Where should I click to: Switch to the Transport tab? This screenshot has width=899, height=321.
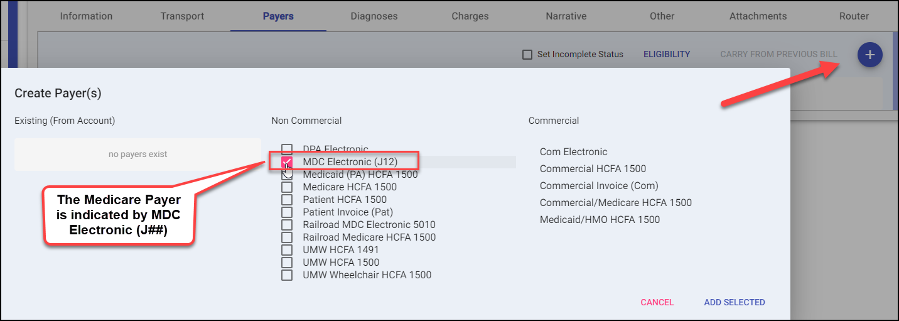click(182, 16)
